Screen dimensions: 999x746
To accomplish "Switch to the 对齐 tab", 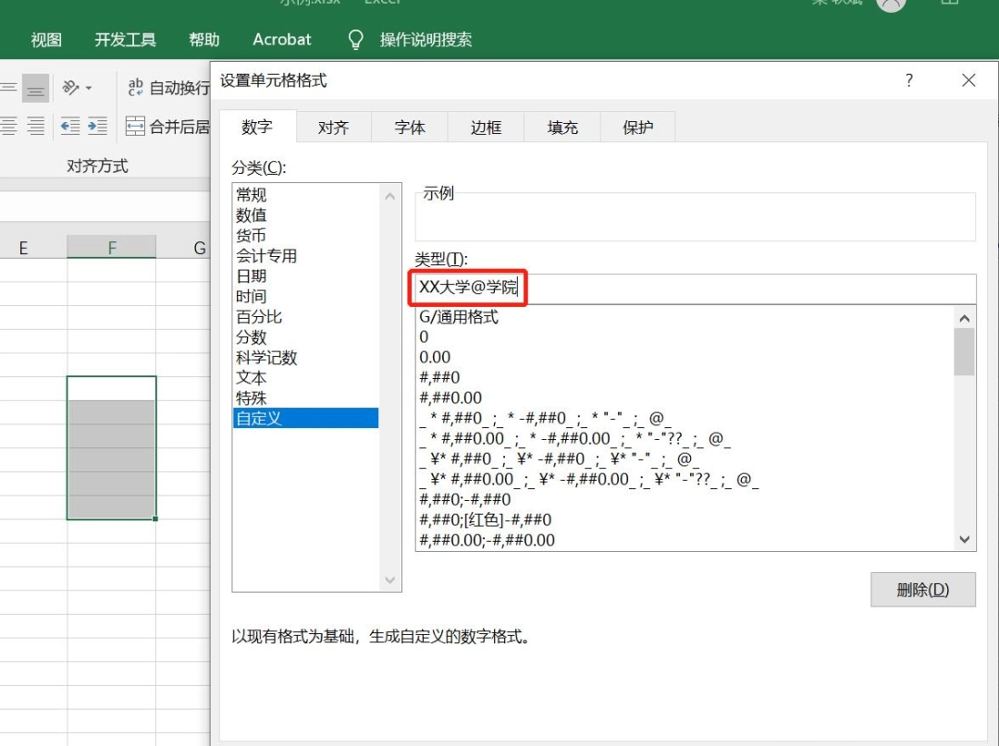I will pos(333,128).
